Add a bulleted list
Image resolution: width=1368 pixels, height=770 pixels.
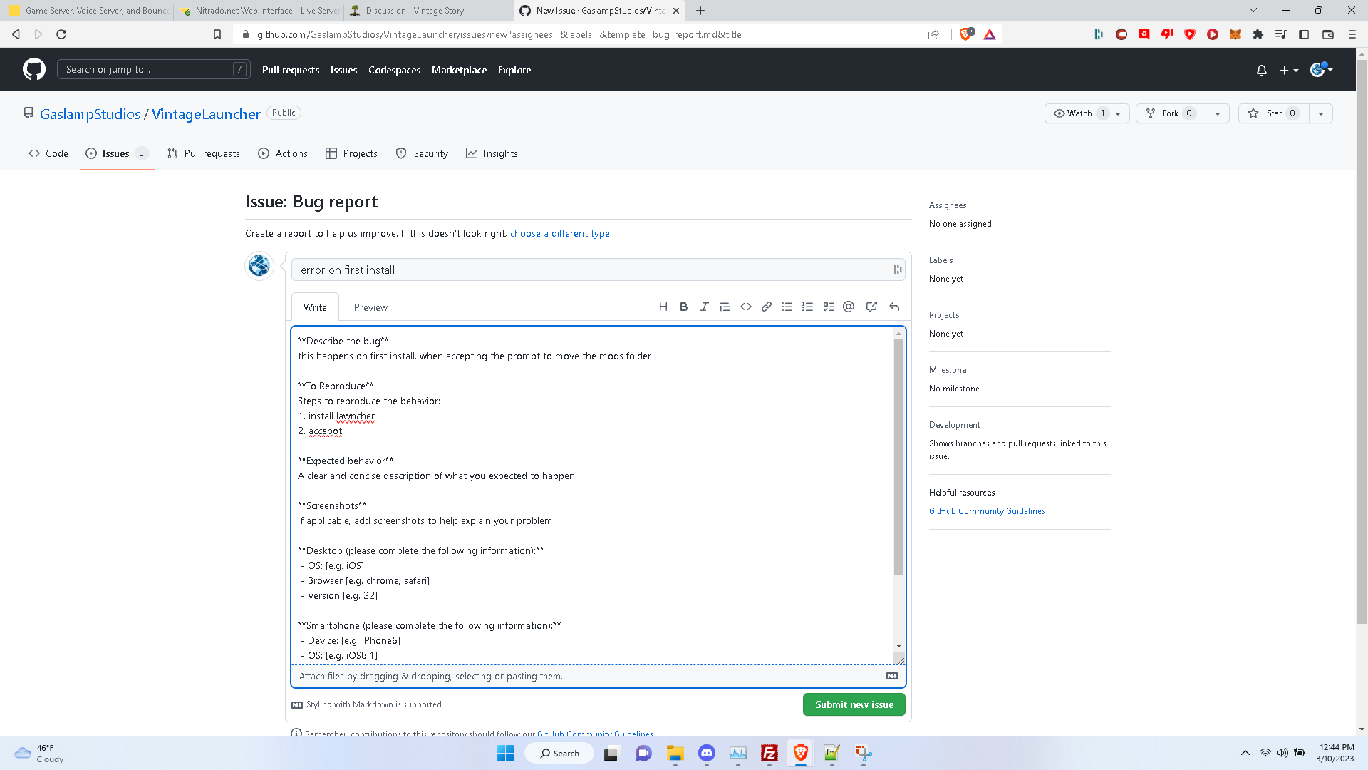pos(787,307)
